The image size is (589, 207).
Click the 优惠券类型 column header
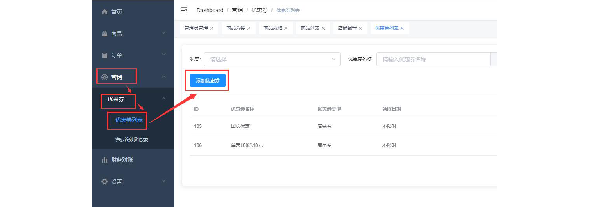click(329, 109)
